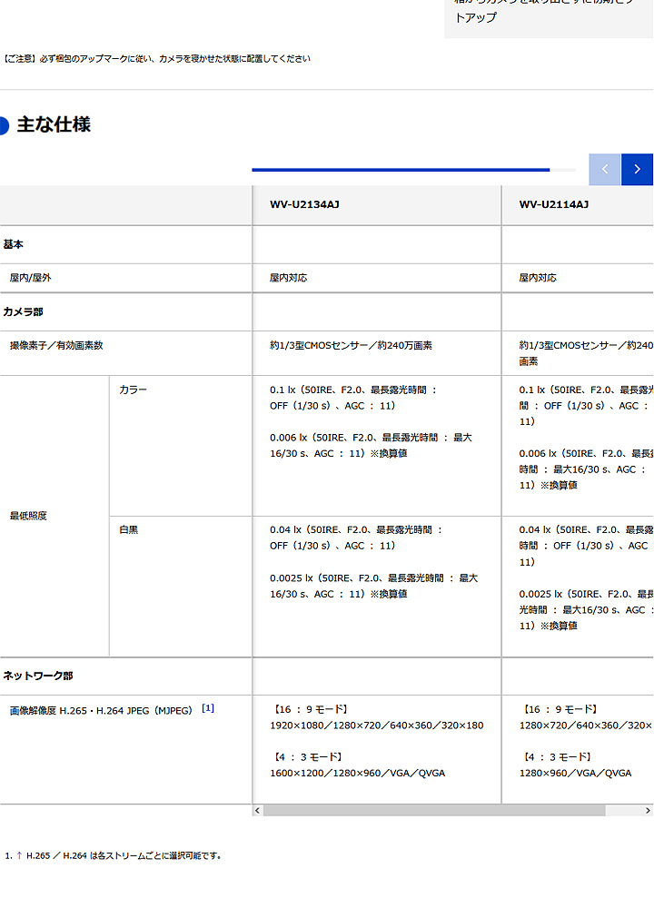The width and height of the screenshot is (654, 908).
Task: Click the 主な仕様 heading
Action: pos(54,124)
